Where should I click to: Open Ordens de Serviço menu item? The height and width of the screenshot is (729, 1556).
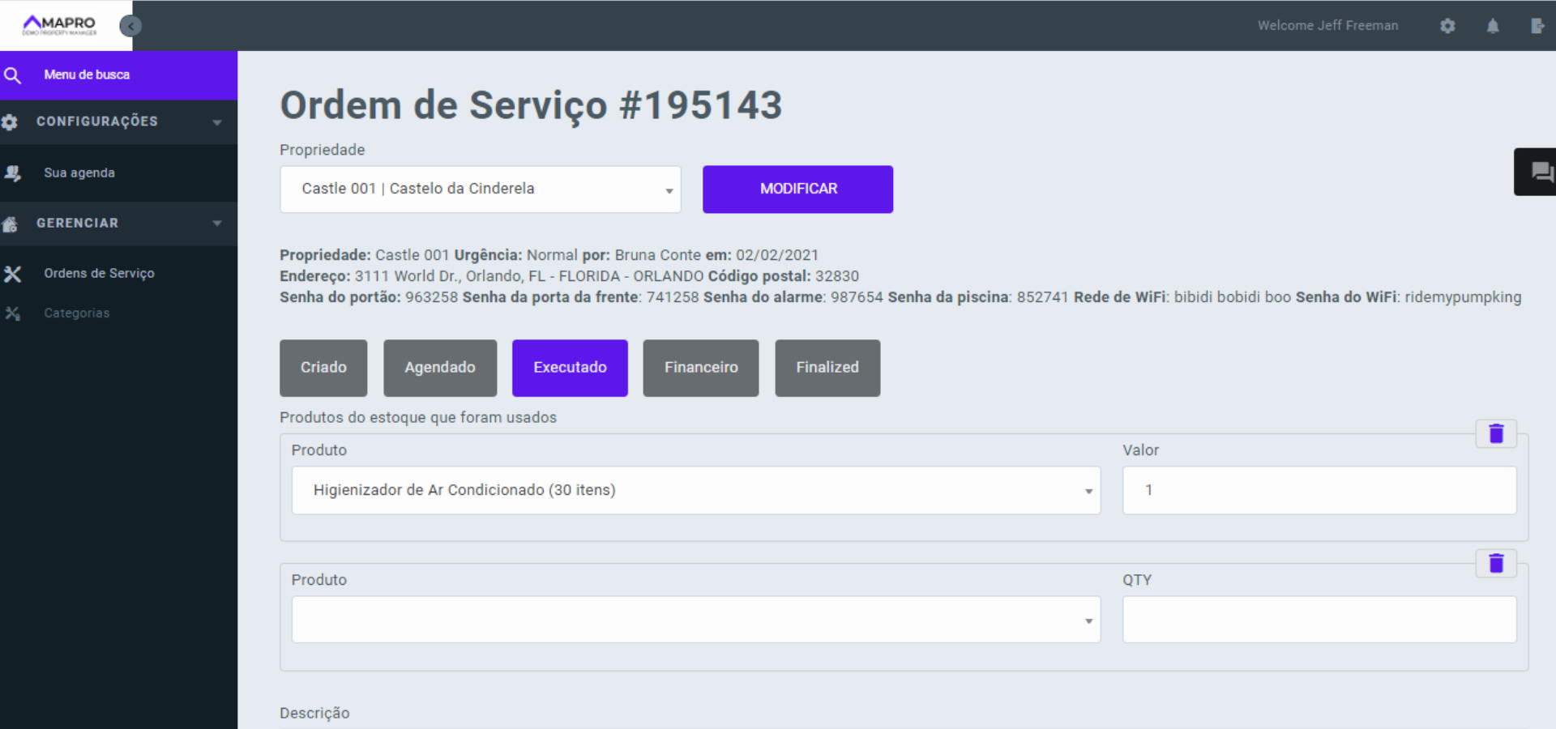(x=99, y=274)
